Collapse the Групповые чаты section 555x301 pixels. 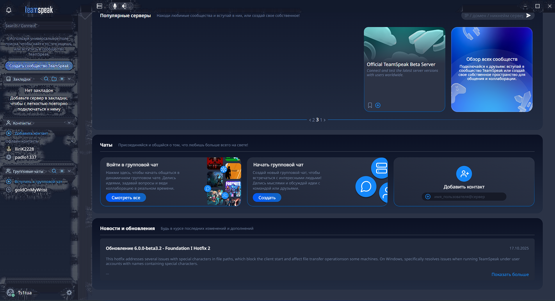point(69,171)
